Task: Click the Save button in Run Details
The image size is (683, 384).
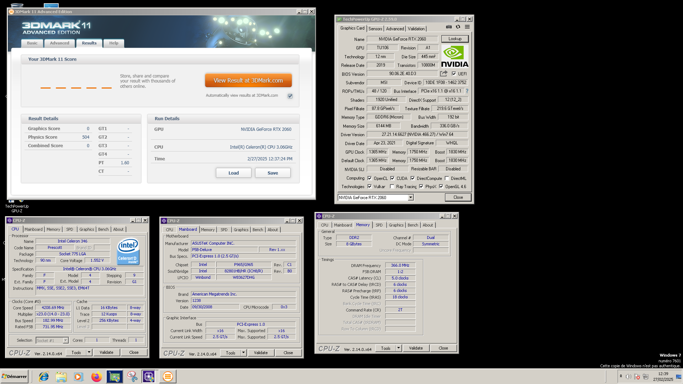Action: click(273, 173)
